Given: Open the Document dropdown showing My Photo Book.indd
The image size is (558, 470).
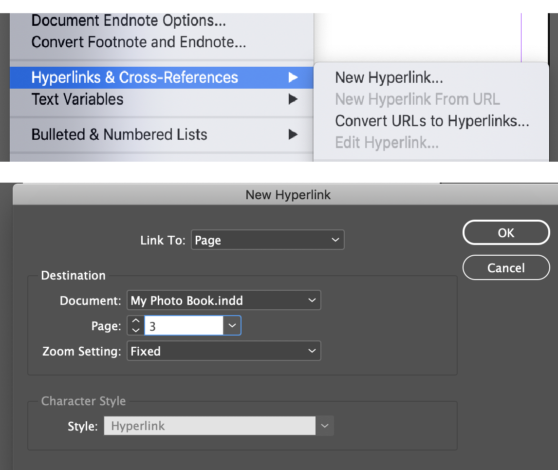Looking at the screenshot, I should coord(223,301).
